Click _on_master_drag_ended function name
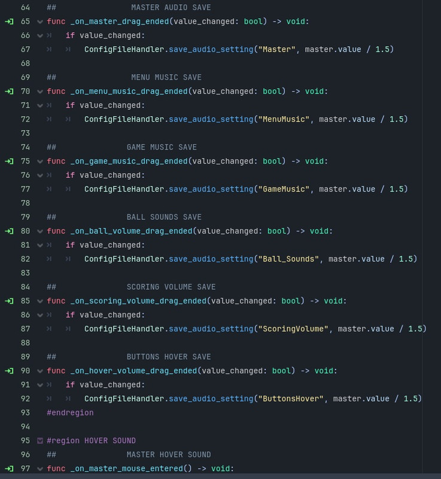 (120, 22)
